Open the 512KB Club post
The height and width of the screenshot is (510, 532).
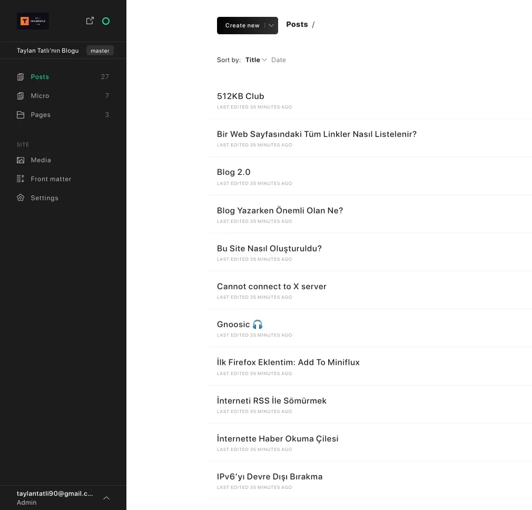click(241, 96)
